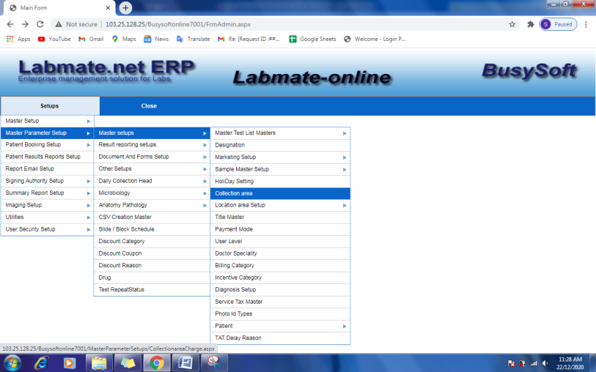The height and width of the screenshot is (372, 596).
Task: Select CSV Creation Master
Action: point(152,217)
